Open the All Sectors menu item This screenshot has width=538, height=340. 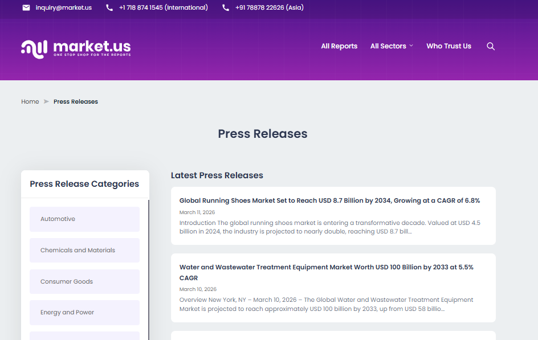(388, 46)
